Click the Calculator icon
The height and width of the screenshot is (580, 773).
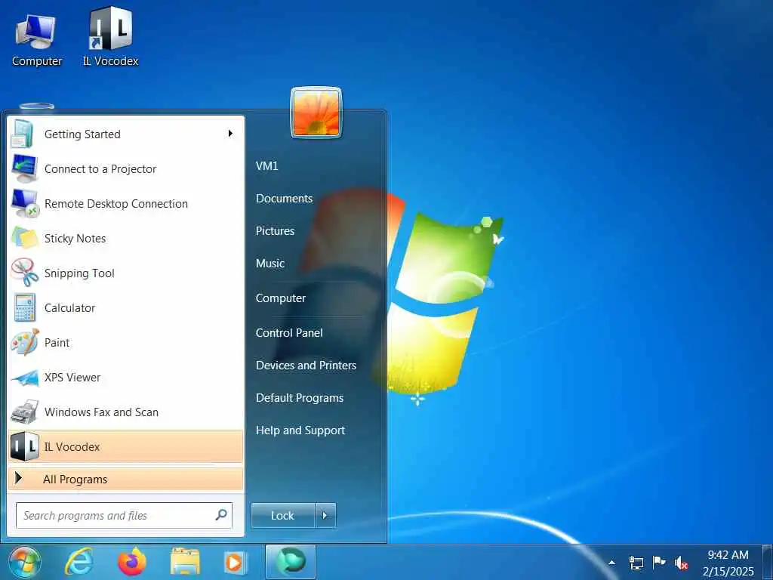point(24,308)
